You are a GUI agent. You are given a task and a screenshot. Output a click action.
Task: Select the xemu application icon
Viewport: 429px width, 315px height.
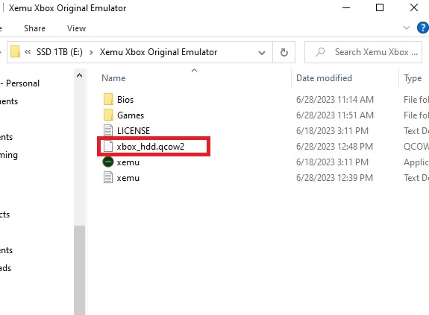pos(108,162)
